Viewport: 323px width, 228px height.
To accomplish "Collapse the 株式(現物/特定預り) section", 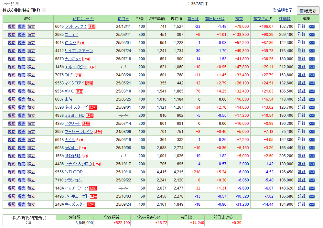I will pos(44,10).
